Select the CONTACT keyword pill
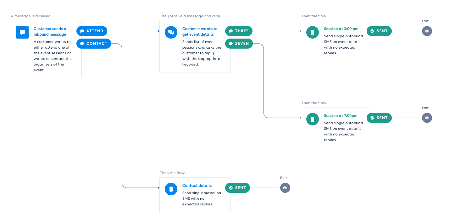Image resolution: width=450 pixels, height=222 pixels. point(94,44)
